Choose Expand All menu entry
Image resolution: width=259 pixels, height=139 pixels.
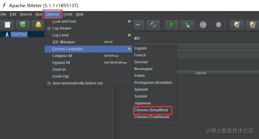point(88,63)
